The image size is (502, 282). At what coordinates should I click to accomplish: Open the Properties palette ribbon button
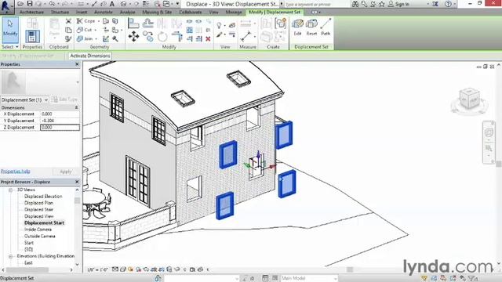tap(32, 37)
